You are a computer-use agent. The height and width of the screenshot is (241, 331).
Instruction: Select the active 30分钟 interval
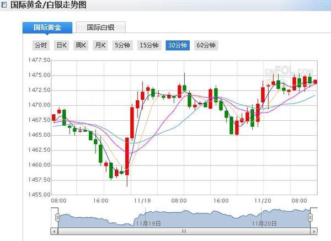coord(178,45)
